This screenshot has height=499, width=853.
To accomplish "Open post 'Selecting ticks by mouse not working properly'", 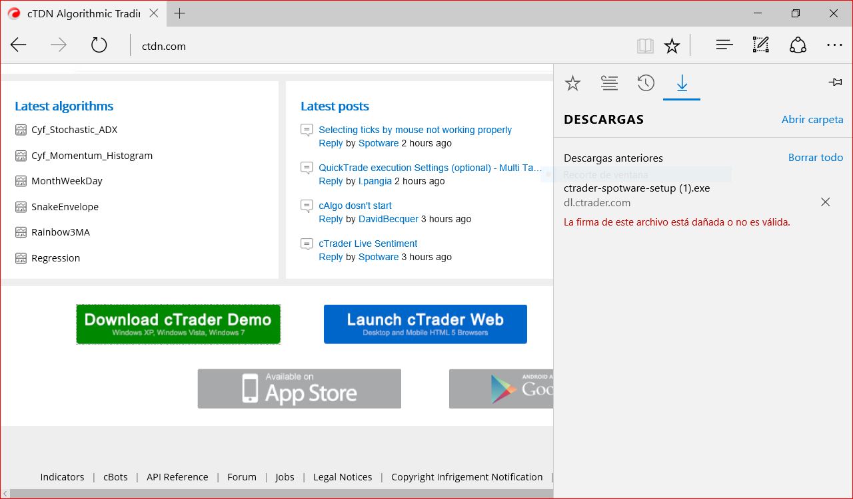I will 415,130.
